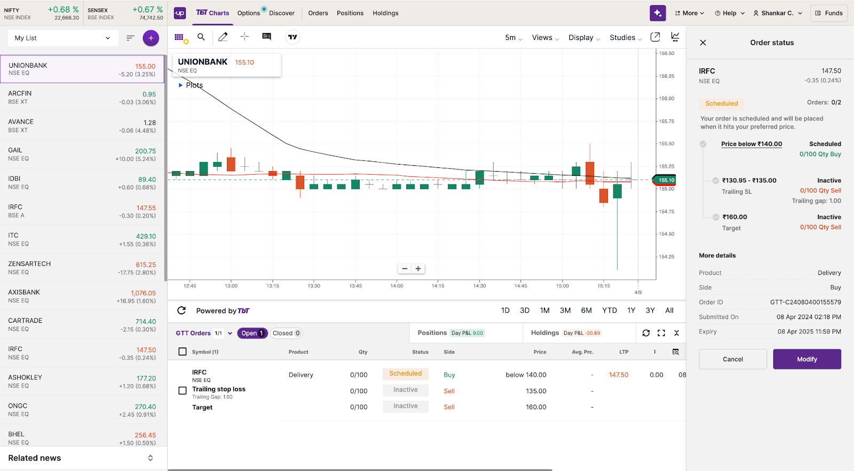Click the chart search magnifier icon
The image size is (854, 471).
click(201, 37)
